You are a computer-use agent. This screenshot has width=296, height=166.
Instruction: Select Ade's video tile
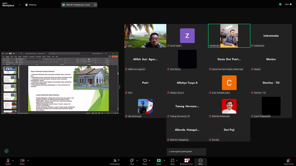click(145, 36)
